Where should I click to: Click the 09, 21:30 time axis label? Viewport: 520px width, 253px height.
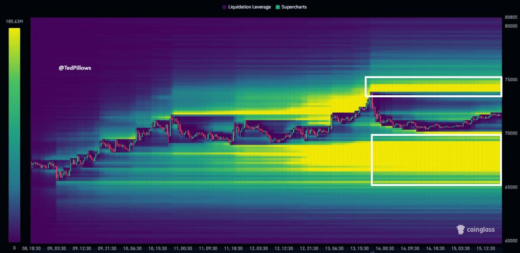point(108,248)
